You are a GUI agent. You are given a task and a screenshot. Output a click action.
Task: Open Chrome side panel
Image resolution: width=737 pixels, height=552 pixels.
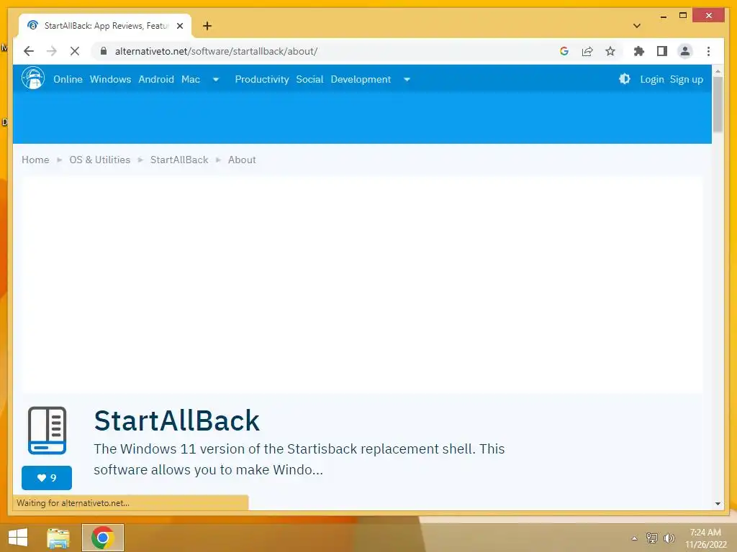click(662, 51)
